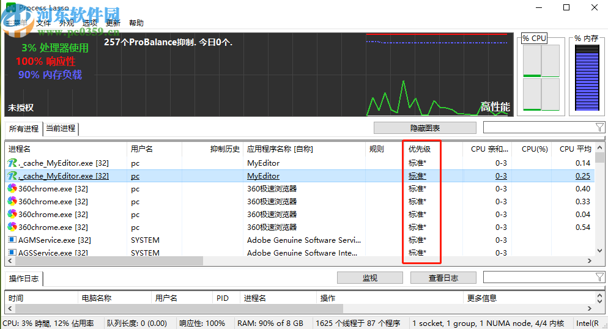608x329 pixels.
Task: Sort by the 优先级 column header
Action: point(434,149)
